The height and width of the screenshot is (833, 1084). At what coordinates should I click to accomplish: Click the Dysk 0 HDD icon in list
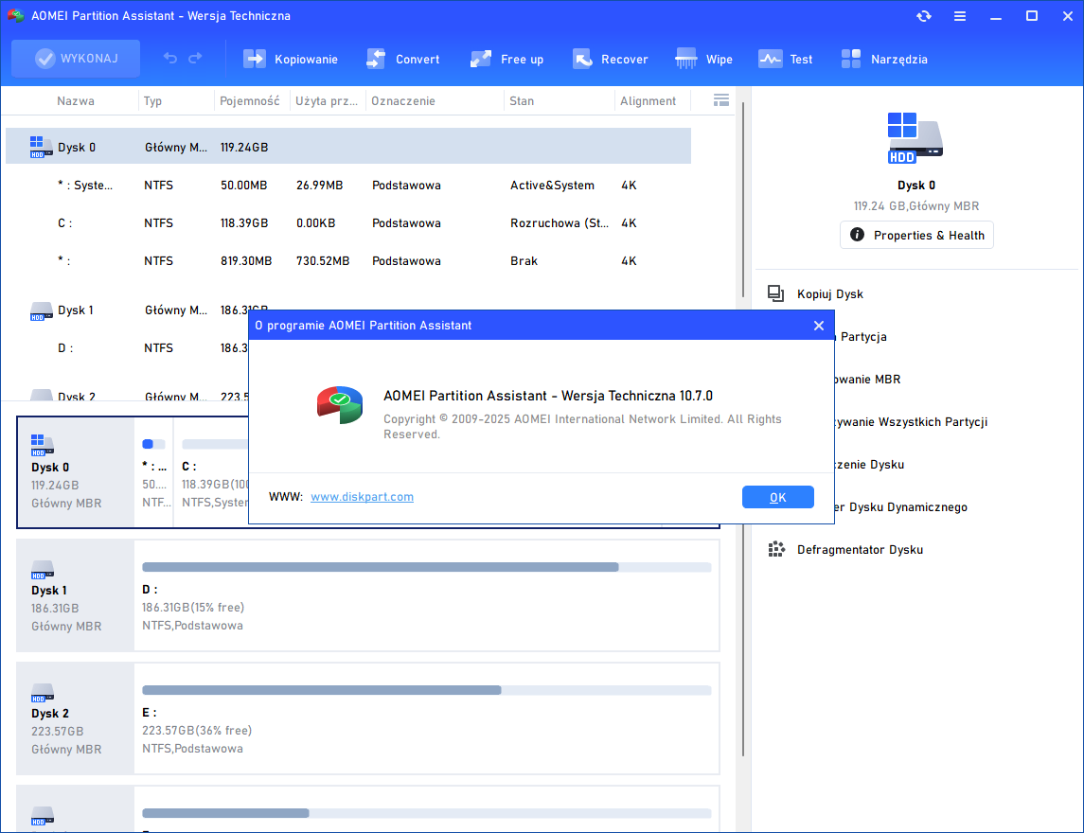[41, 147]
